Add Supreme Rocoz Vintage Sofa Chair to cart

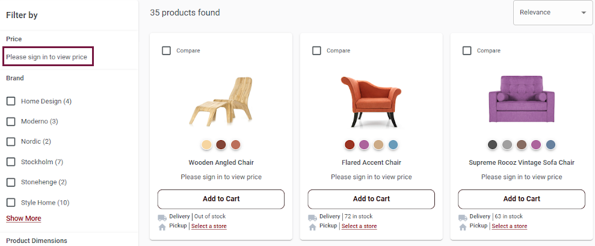pyautogui.click(x=521, y=199)
